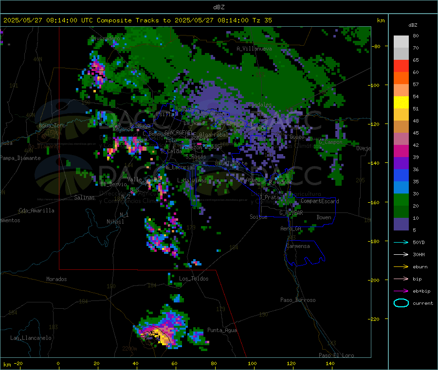438x370 pixels.
Task: Click the Punta_Agua place label
Action: pyautogui.click(x=222, y=330)
